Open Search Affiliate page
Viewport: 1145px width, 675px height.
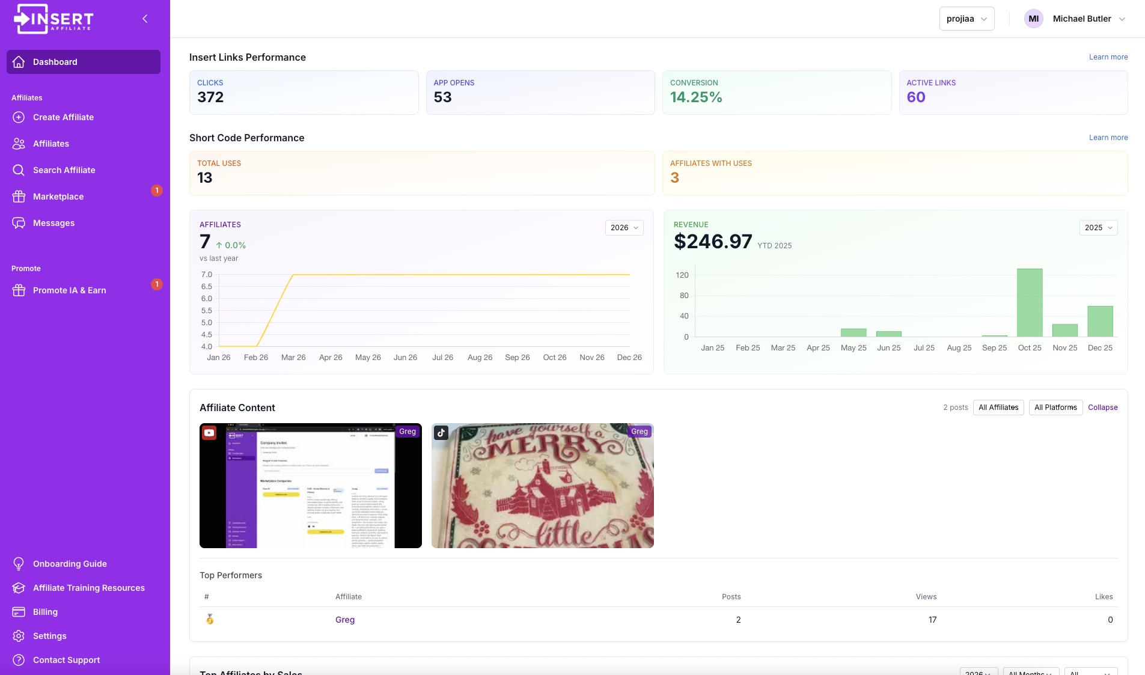[84, 170]
